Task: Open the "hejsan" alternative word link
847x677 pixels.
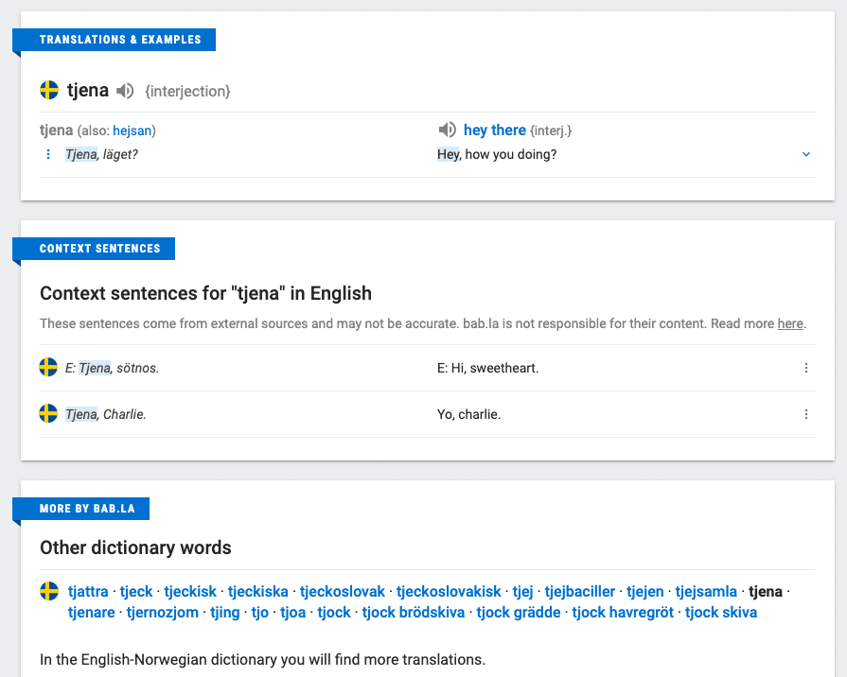Action: coord(132,130)
